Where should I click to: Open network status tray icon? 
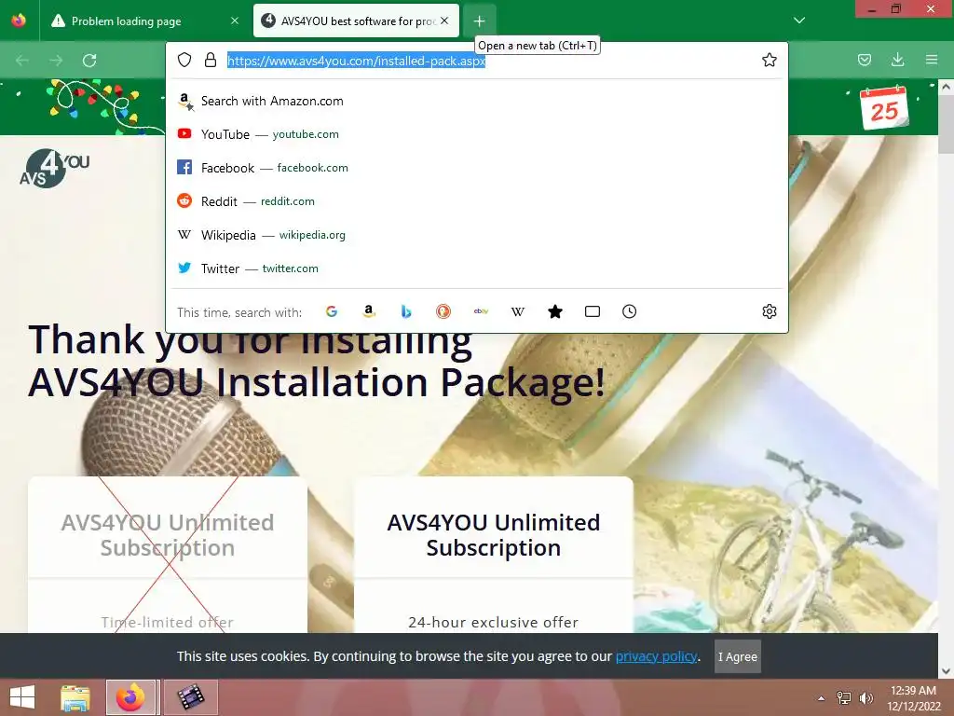coord(844,698)
